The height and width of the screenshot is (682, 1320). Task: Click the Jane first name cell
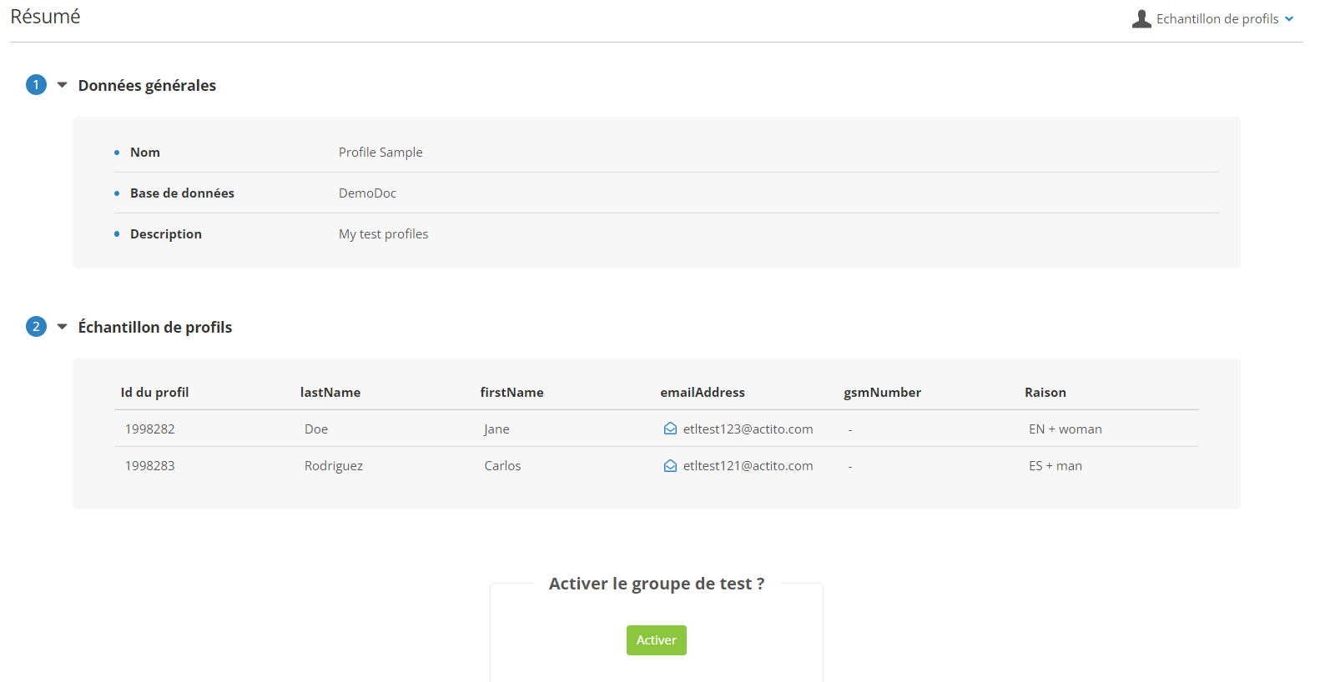(x=496, y=429)
